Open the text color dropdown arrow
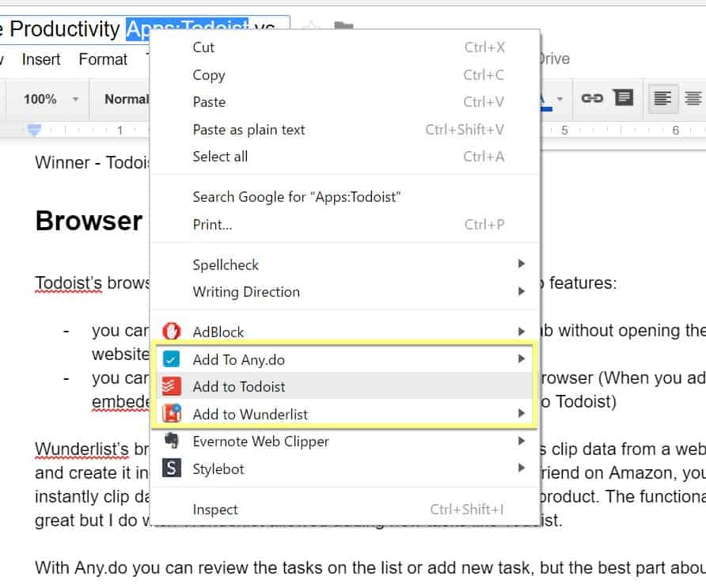The image size is (706, 584). (x=560, y=99)
